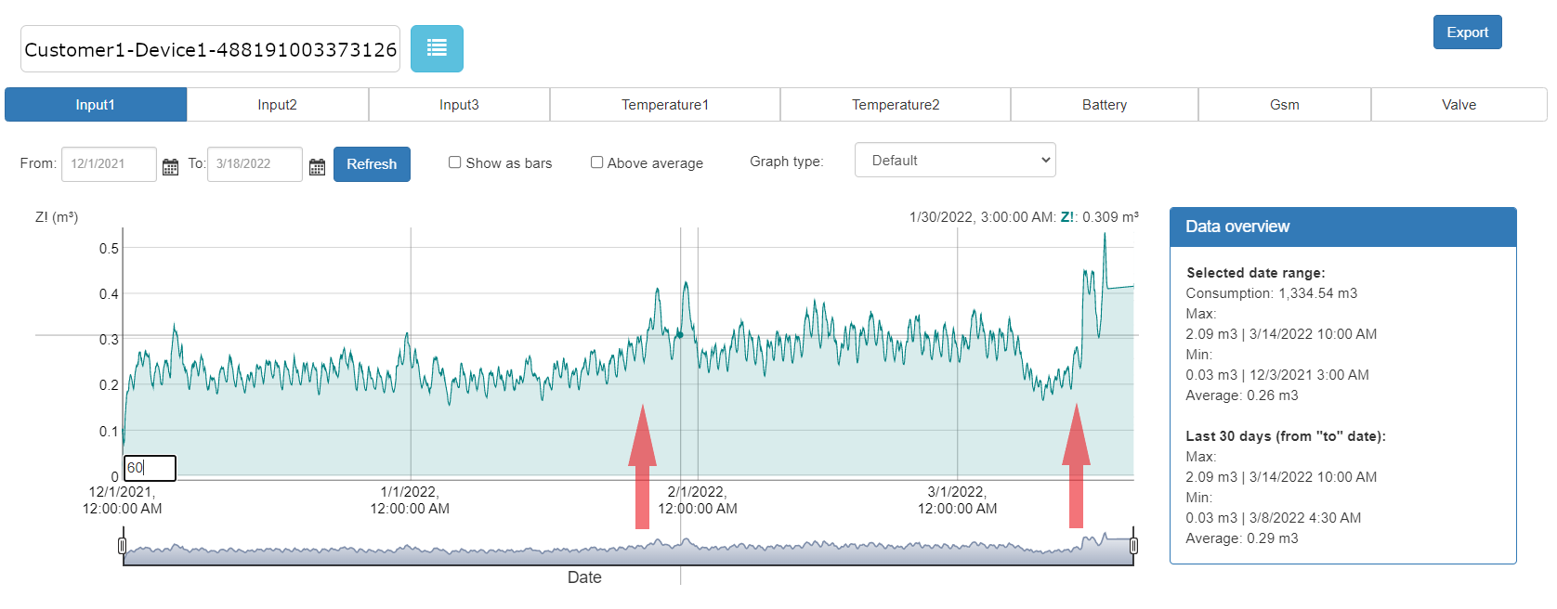Click the left range selector handle
Screen dimensions: 1557x609
(123, 545)
